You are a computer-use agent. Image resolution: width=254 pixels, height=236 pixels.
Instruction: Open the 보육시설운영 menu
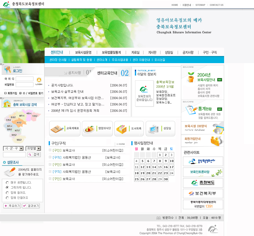(x=83, y=52)
